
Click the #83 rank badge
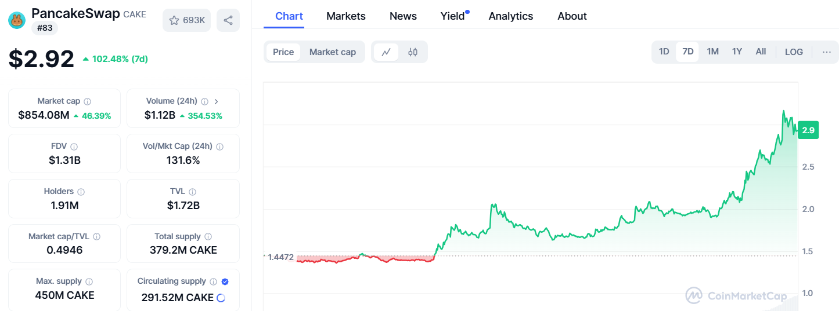coord(44,28)
